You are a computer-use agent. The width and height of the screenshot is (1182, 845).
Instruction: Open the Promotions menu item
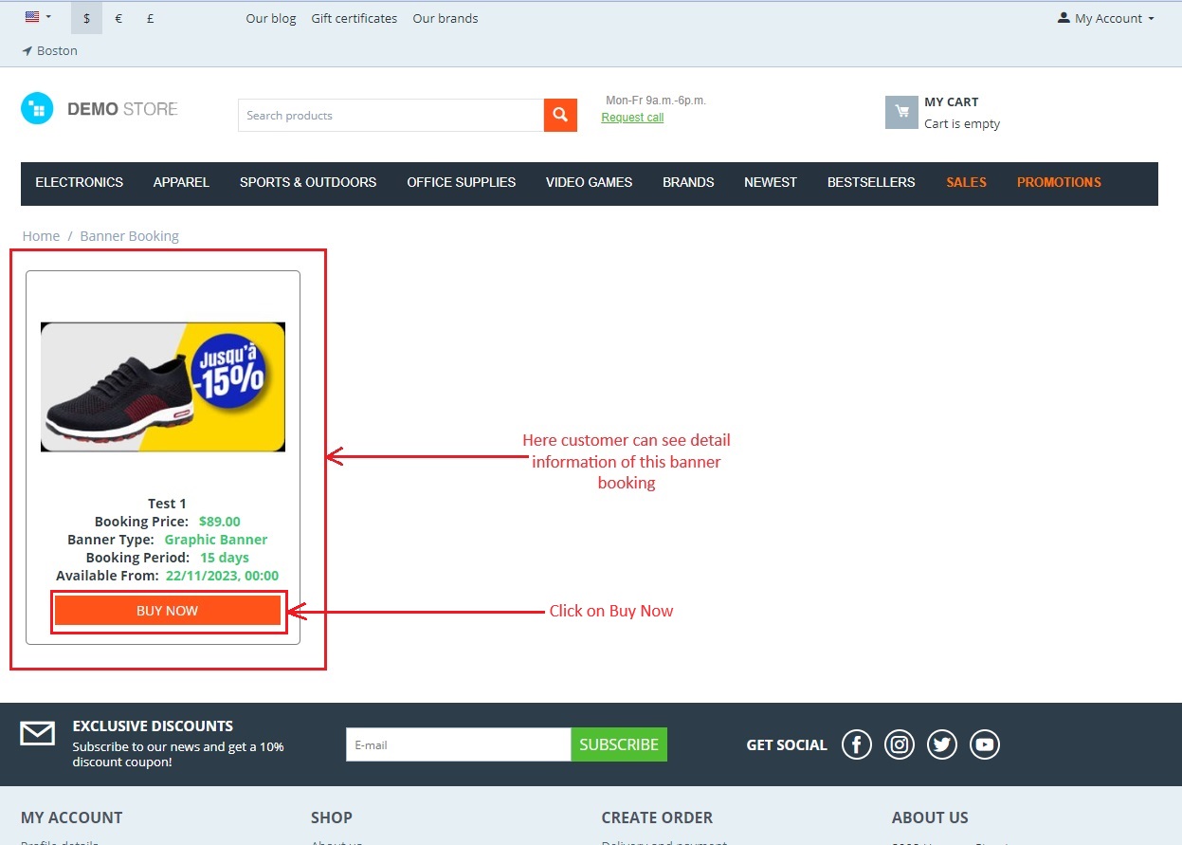(x=1059, y=182)
